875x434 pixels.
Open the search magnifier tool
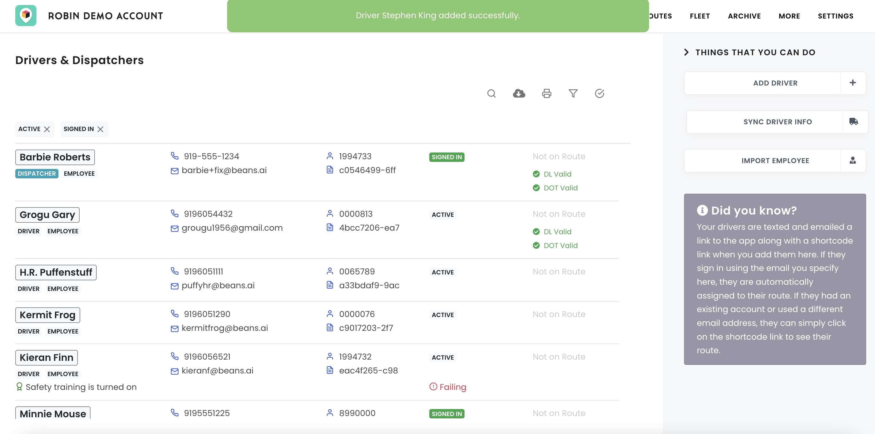pyautogui.click(x=492, y=93)
